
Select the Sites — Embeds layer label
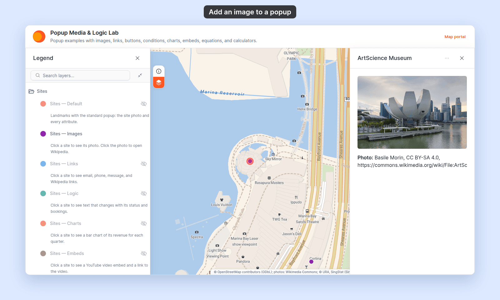(67, 253)
